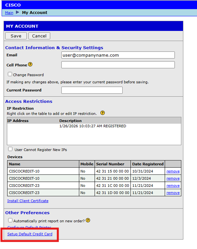Click the MY ACCOUNT panel title
197x249 pixels.
tap(22, 26)
